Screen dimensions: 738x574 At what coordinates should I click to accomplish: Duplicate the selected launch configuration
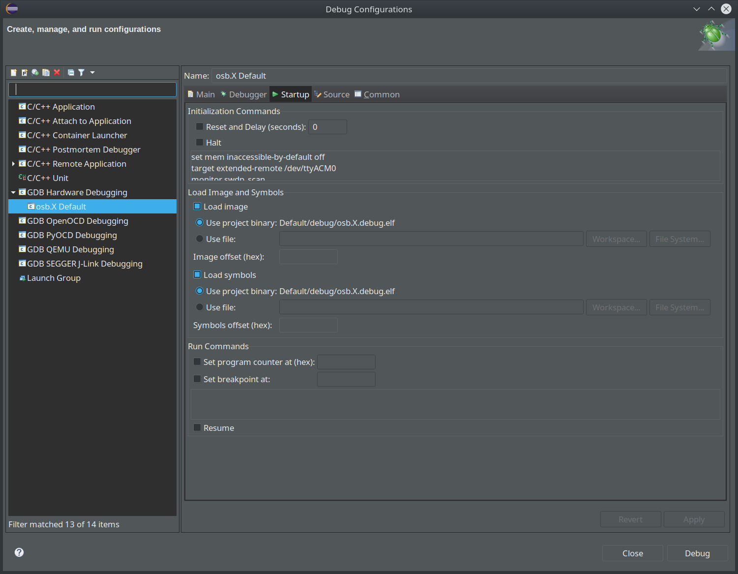46,73
